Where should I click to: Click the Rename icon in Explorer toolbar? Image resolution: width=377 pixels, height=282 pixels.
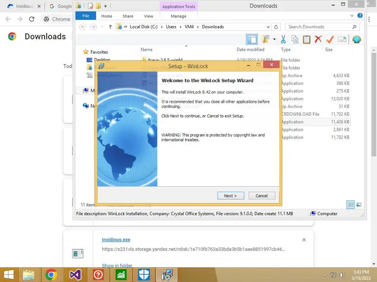(x=342, y=39)
